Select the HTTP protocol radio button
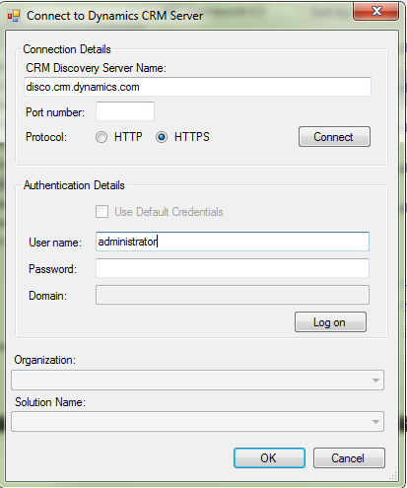 (102, 137)
